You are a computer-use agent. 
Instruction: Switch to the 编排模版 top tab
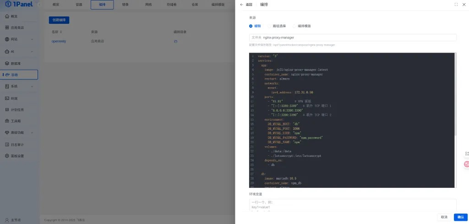pyautogui.click(x=218, y=5)
